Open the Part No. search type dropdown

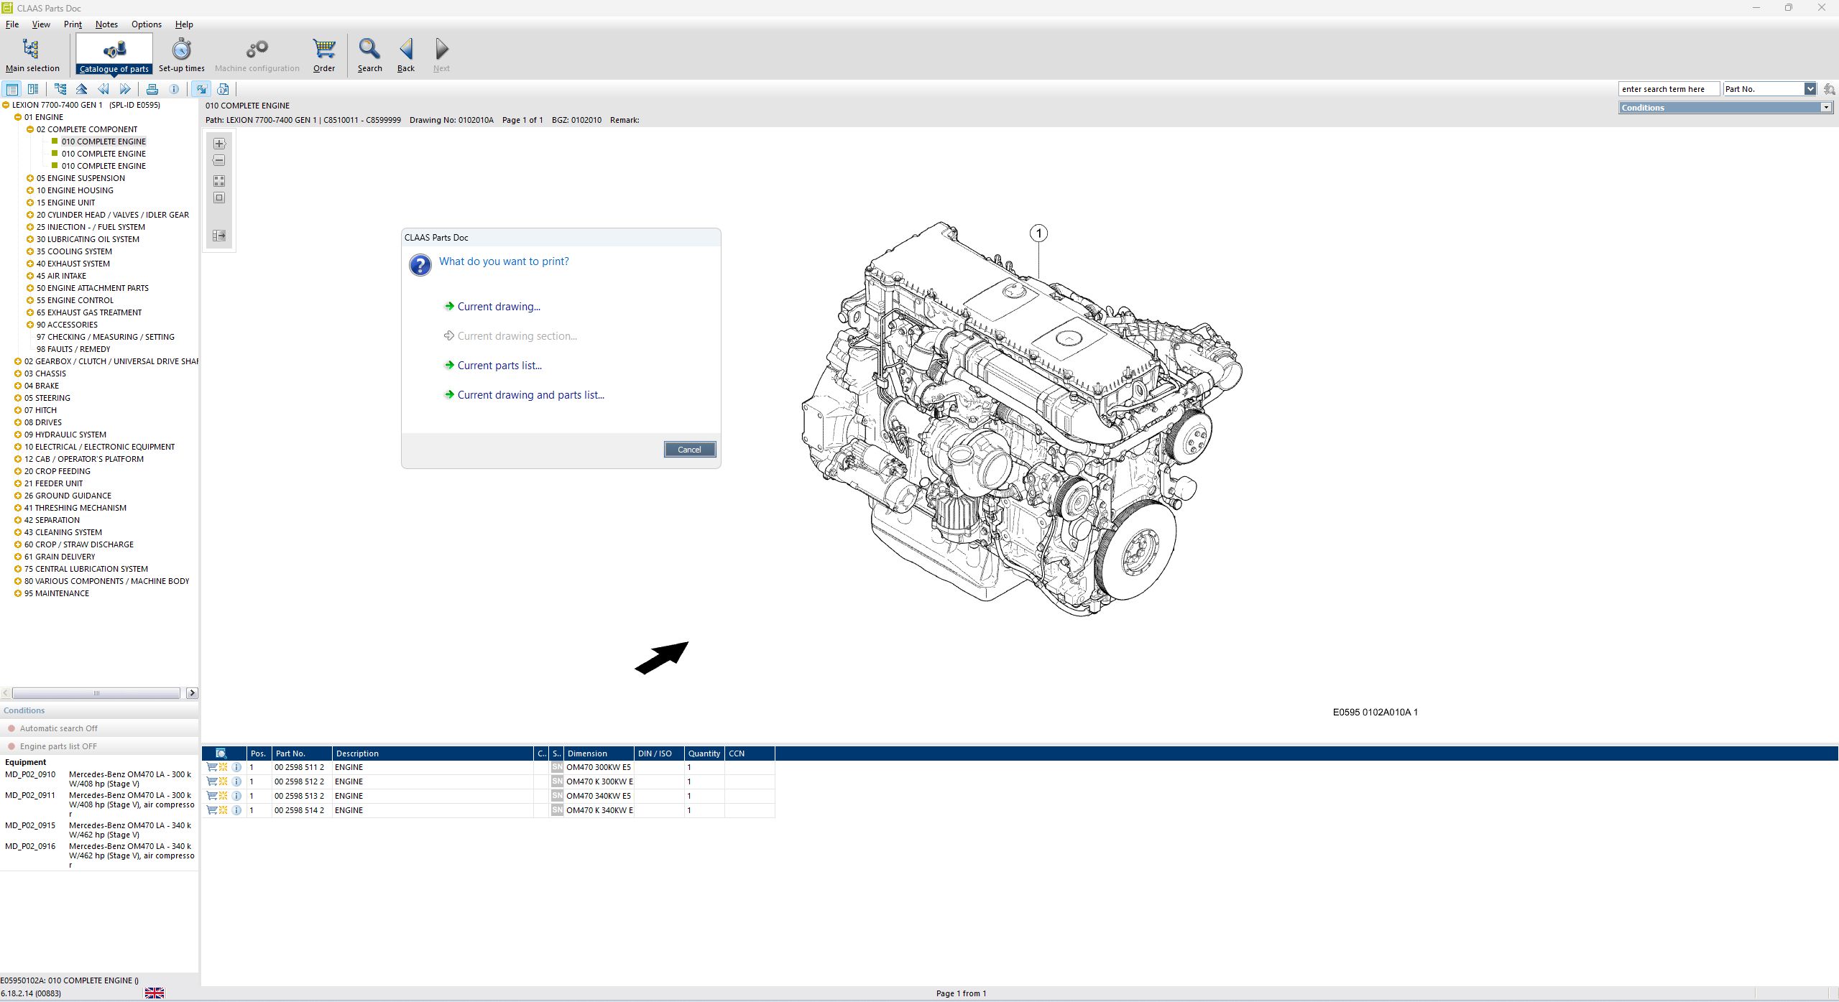pos(1810,89)
